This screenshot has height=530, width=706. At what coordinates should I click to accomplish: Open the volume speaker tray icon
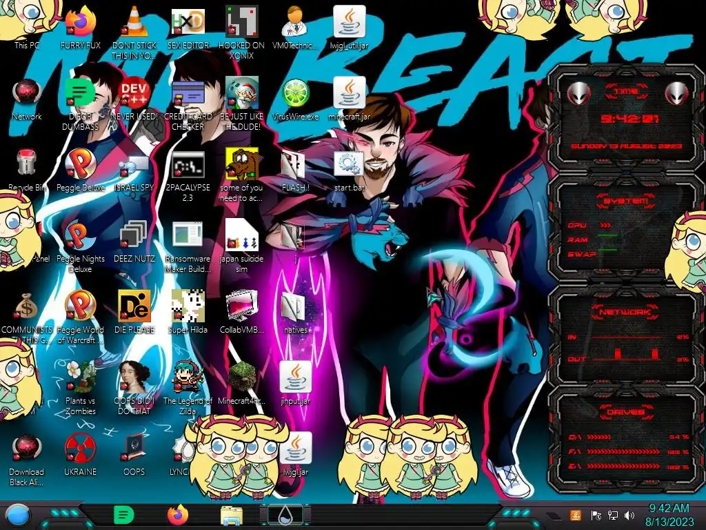[x=629, y=515]
